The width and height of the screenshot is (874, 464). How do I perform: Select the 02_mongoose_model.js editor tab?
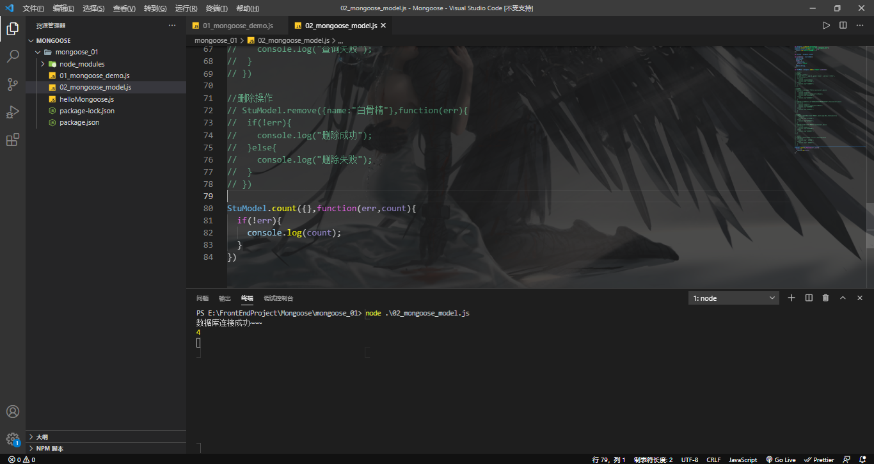[x=341, y=26]
